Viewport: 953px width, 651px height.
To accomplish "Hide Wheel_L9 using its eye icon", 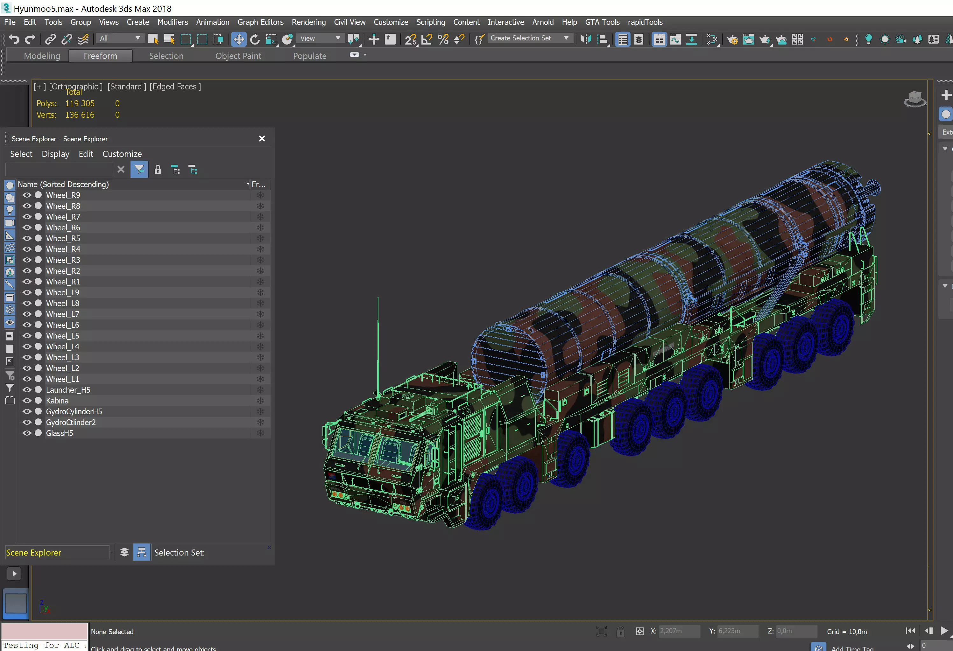I will click(x=27, y=292).
